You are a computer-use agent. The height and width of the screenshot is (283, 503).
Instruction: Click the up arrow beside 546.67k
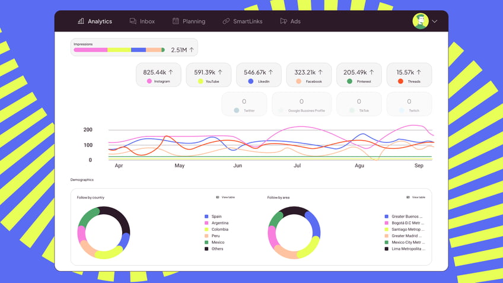click(270, 72)
